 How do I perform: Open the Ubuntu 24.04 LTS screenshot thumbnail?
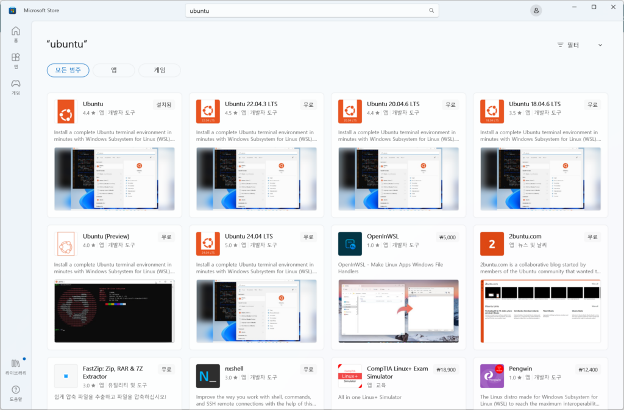pos(257,311)
